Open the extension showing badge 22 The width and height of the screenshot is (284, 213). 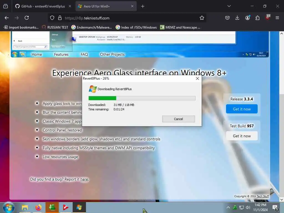268,17
